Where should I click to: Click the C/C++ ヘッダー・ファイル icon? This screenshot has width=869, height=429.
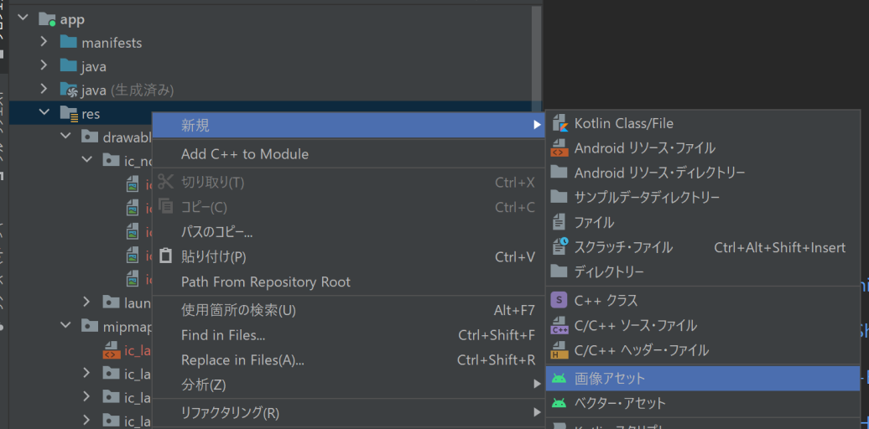coord(559,350)
